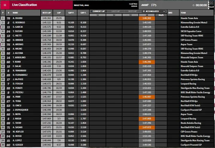Click orange 1:47.872 time for Sasaki
215x148 pixels.
coord(147,127)
